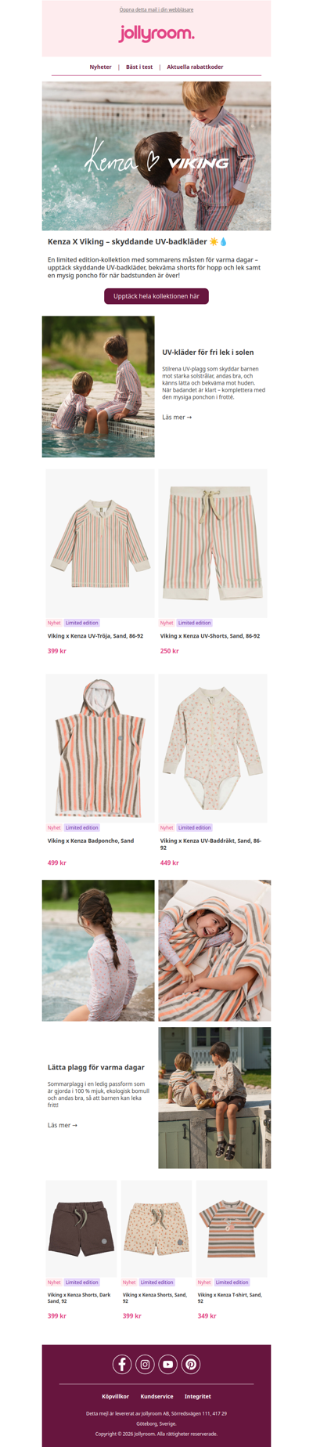Open the Köpvillkor footer link
313x1447 pixels.
click(x=115, y=1396)
